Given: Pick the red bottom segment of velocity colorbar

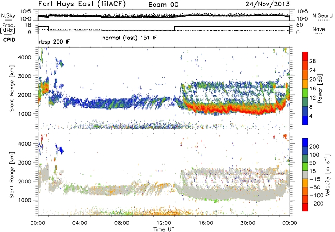Looking at the screenshot, I should coord(305,207).
